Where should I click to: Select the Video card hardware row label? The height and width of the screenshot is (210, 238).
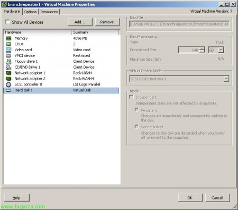click(x=23, y=50)
